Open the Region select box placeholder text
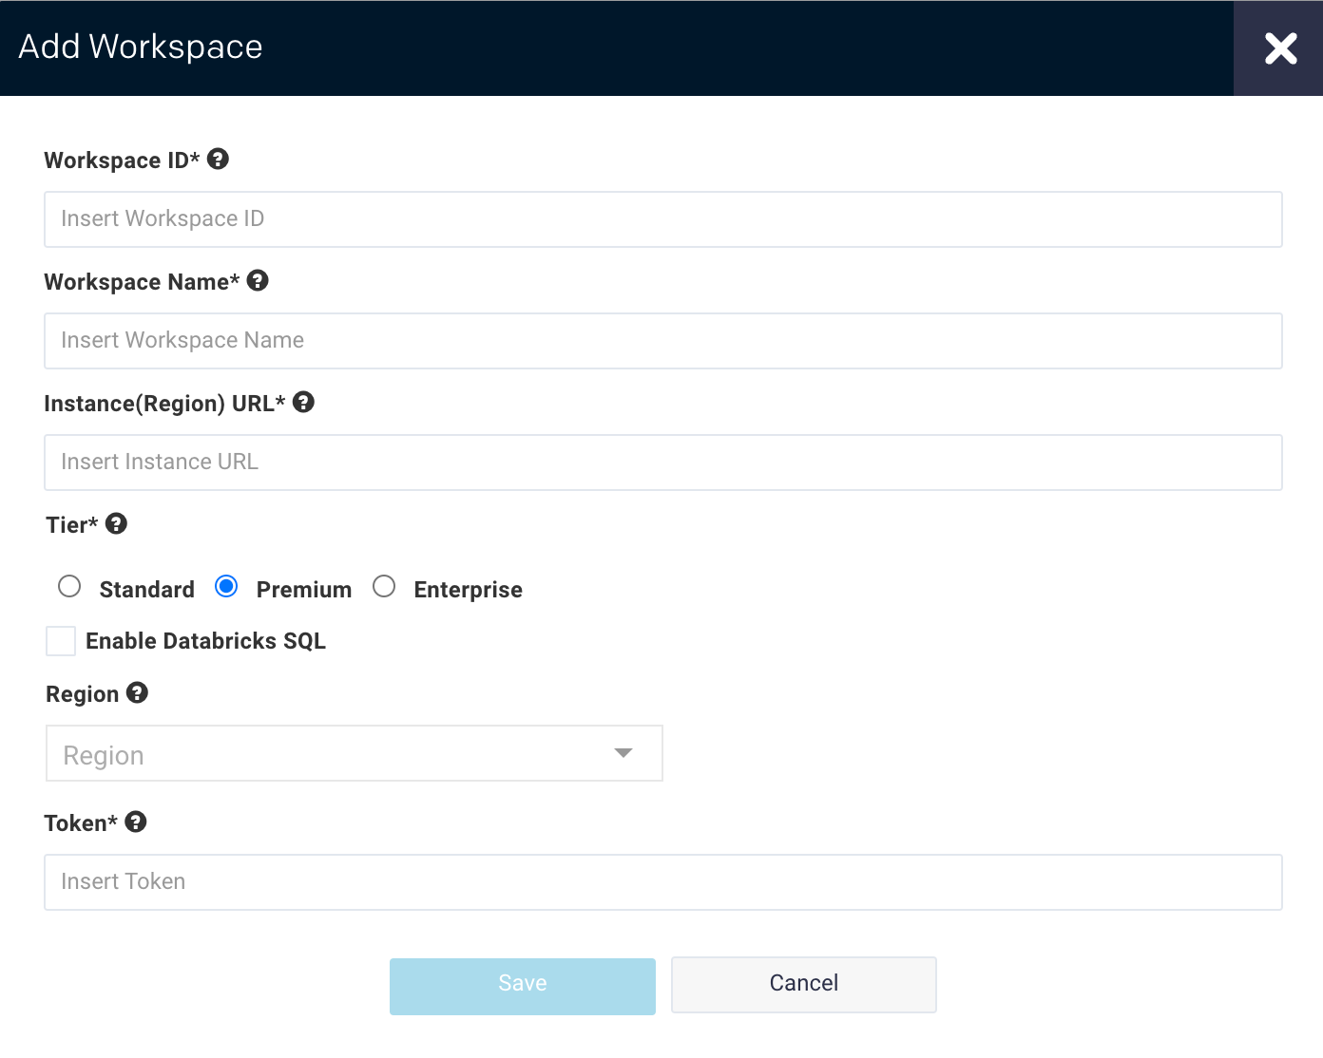Viewport: 1323px width, 1058px height. 104,755
